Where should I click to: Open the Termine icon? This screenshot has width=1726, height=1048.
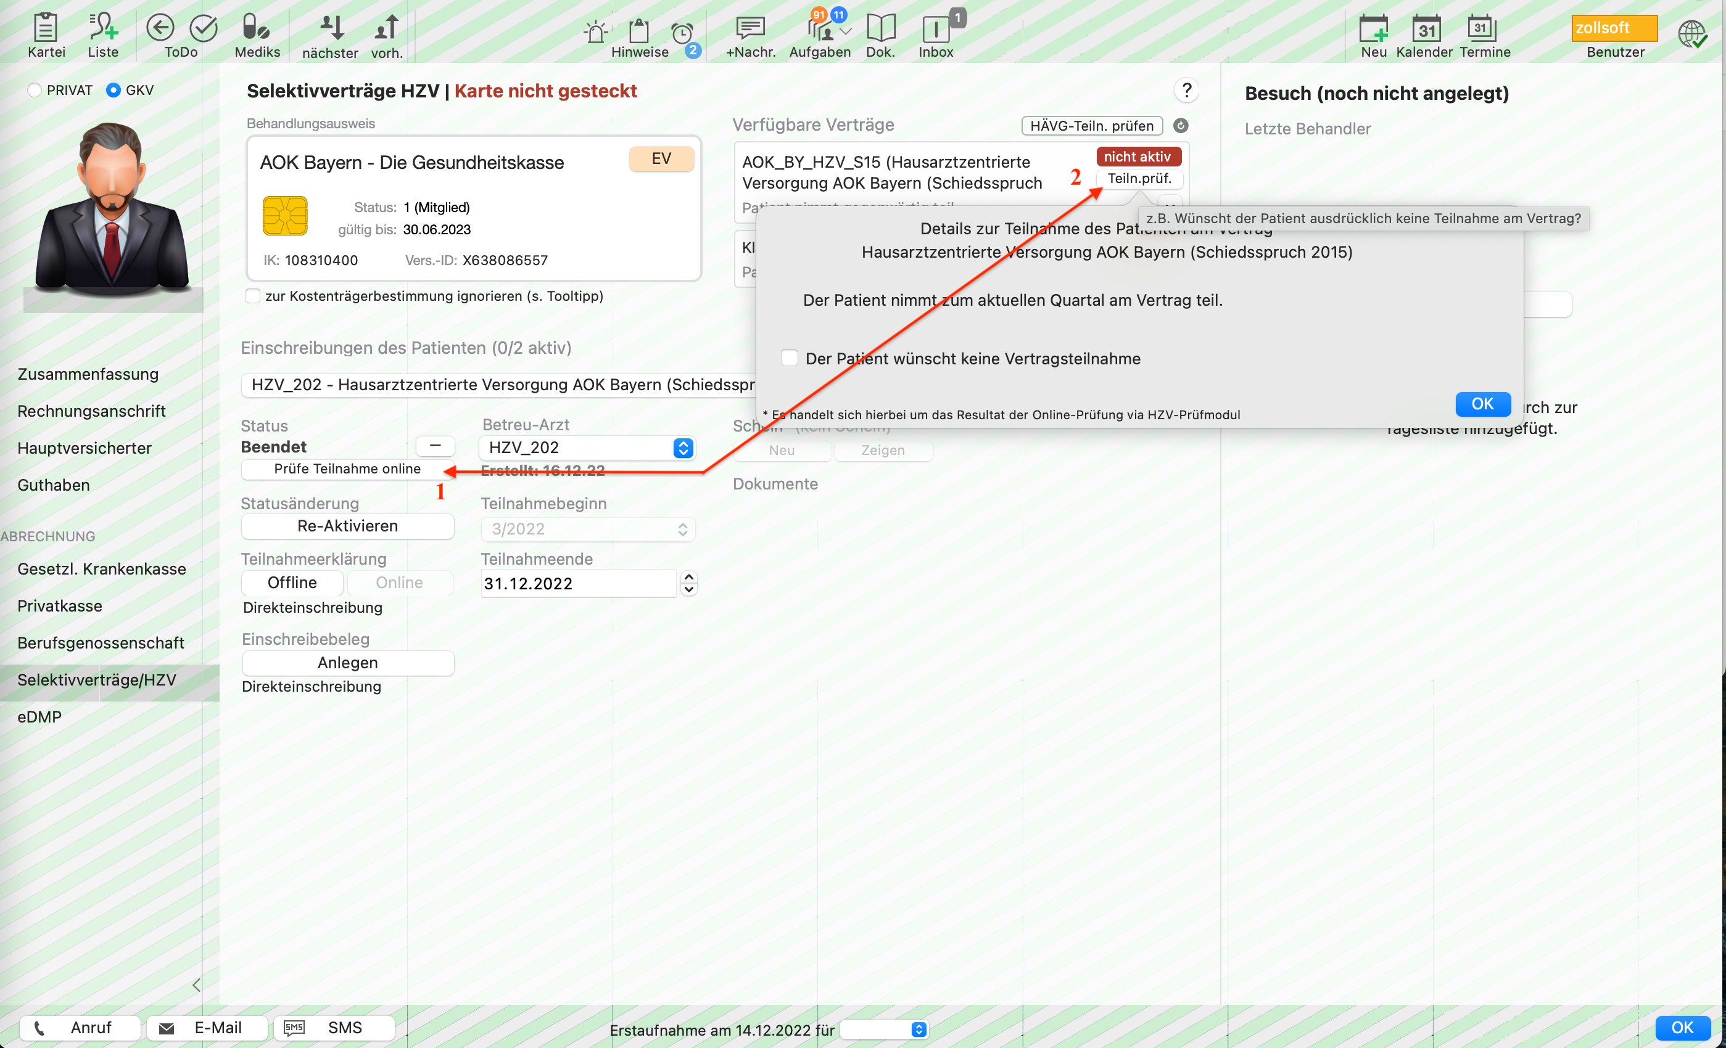(x=1481, y=28)
